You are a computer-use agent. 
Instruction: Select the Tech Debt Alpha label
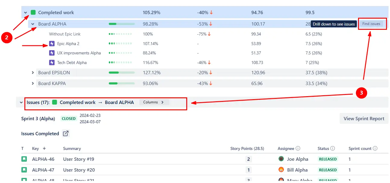(x=72, y=63)
